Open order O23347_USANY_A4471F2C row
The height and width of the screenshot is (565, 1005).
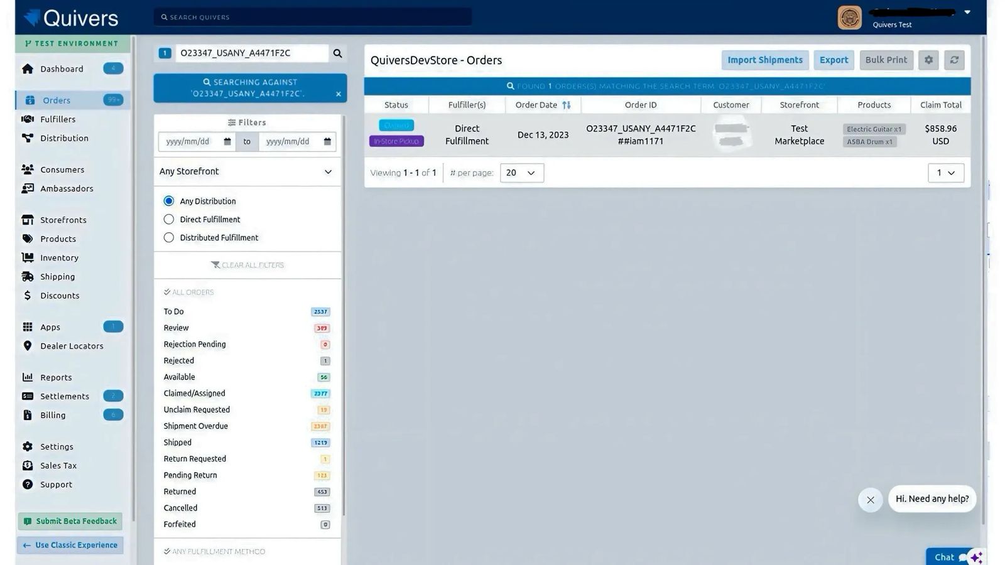click(667, 135)
